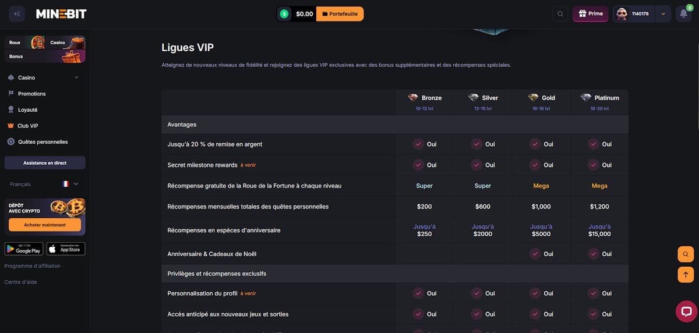Expand the account dropdown arrow

[x=663, y=14]
